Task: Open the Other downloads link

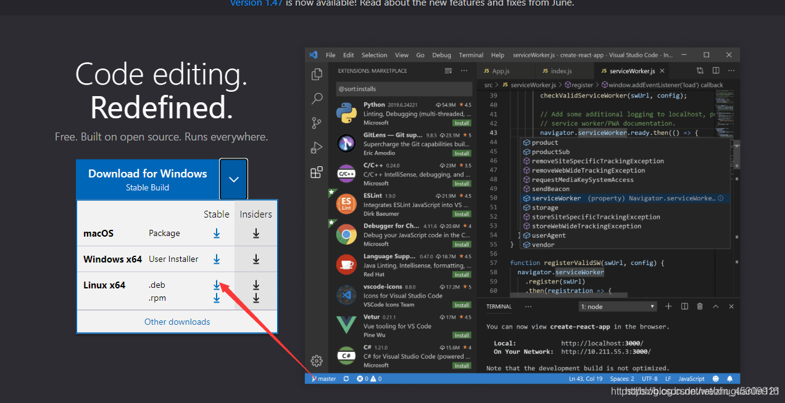Action: tap(177, 322)
